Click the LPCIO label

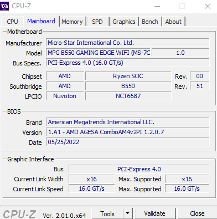[x=33, y=96]
